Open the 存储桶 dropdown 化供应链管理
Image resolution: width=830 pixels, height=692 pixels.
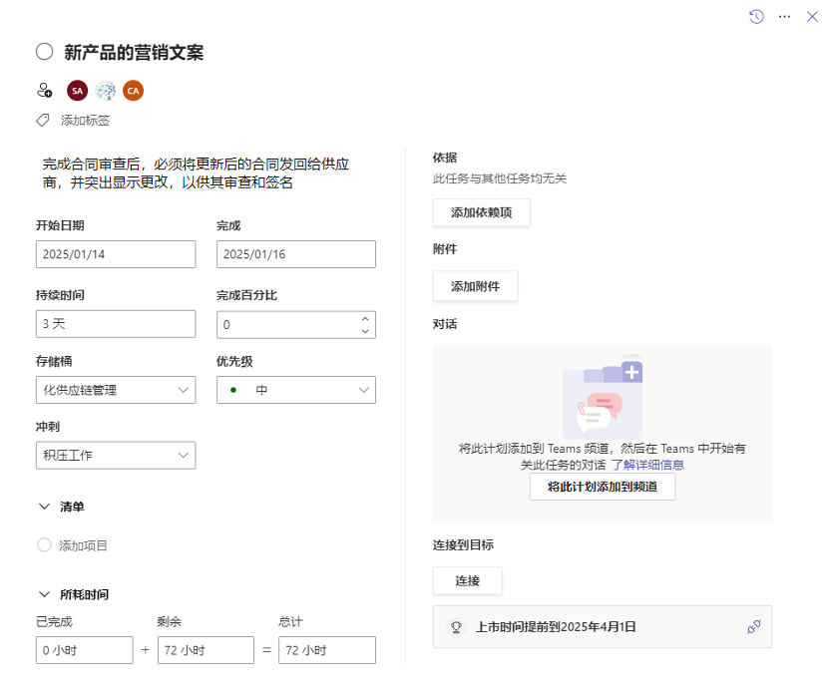pos(116,390)
